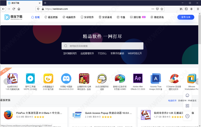Click the Discord 开黑啦 app icon
Viewport: 201px width, 127px height.
click(x=66, y=79)
